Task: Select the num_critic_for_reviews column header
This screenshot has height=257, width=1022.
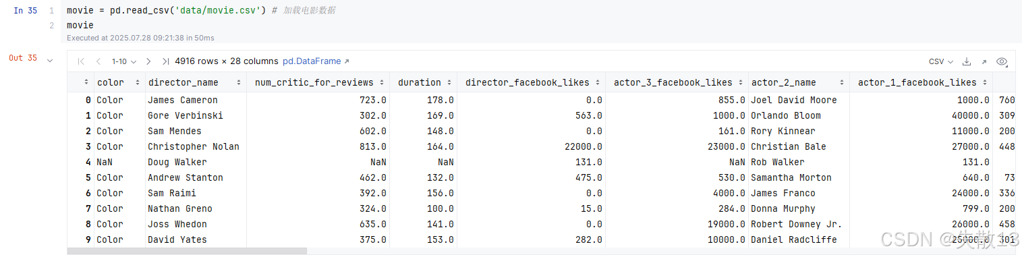Action: click(x=314, y=82)
